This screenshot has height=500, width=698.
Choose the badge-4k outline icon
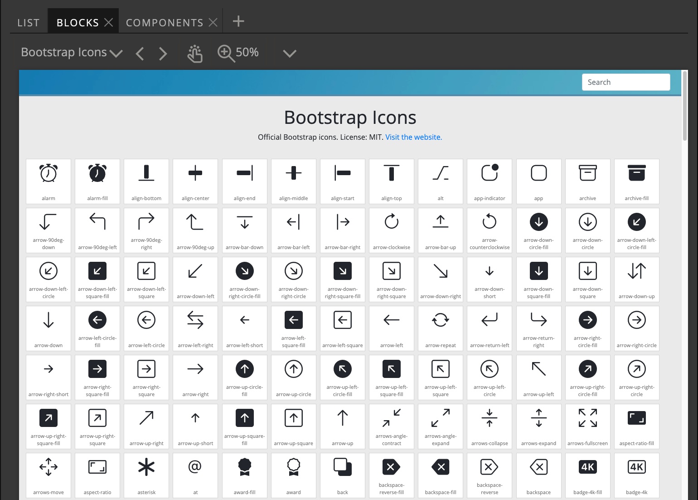pyautogui.click(x=637, y=475)
